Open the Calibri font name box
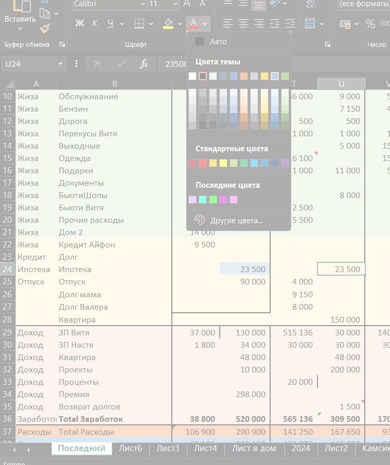390x465 pixels. 110,4
